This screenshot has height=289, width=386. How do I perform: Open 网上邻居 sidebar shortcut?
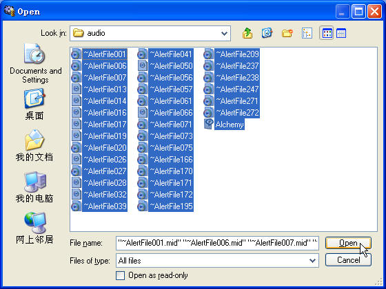point(34,228)
